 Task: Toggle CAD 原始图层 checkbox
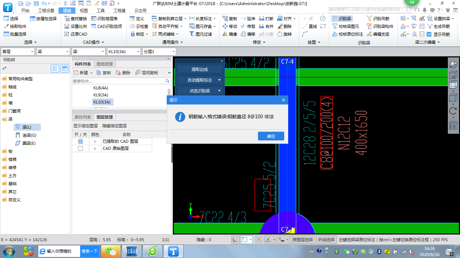pos(80,148)
